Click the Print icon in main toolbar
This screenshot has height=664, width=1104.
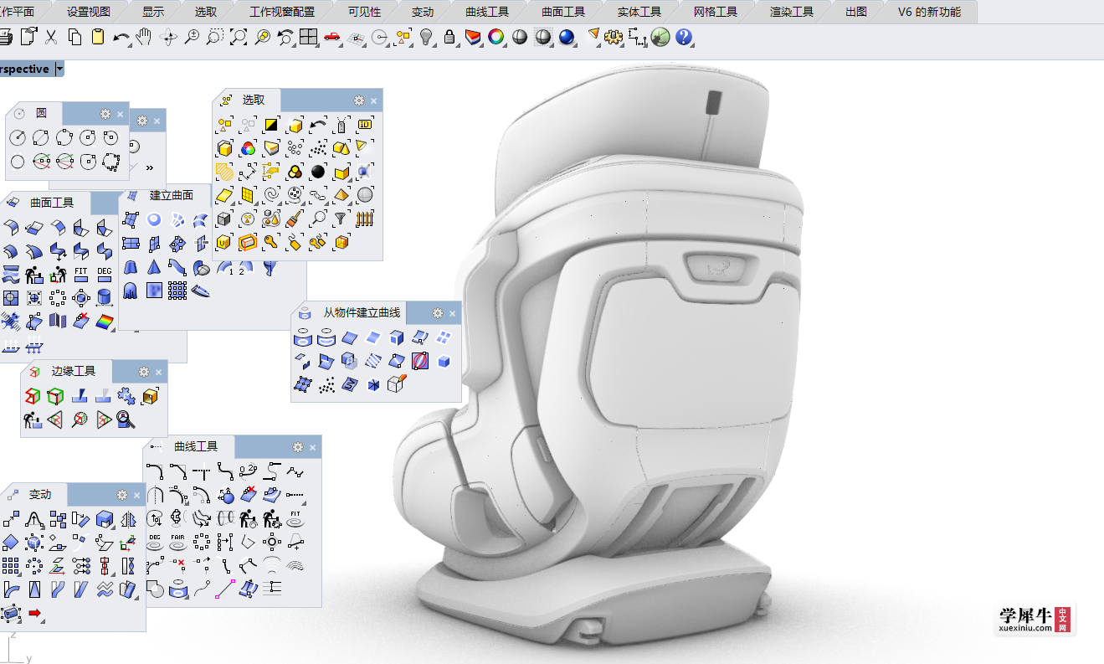pyautogui.click(x=5, y=37)
